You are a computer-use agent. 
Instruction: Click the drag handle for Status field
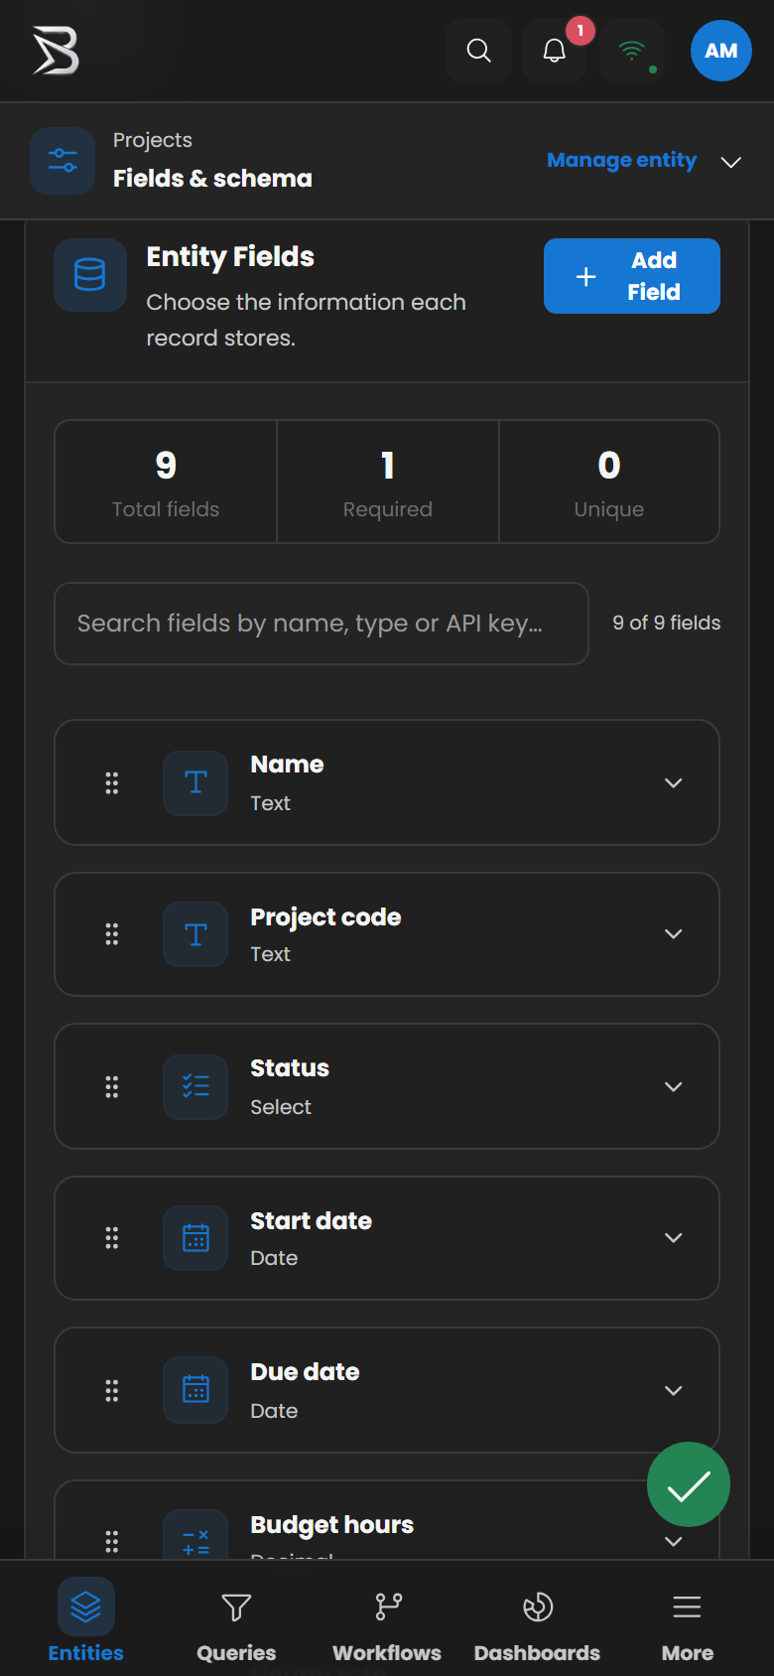point(112,1086)
